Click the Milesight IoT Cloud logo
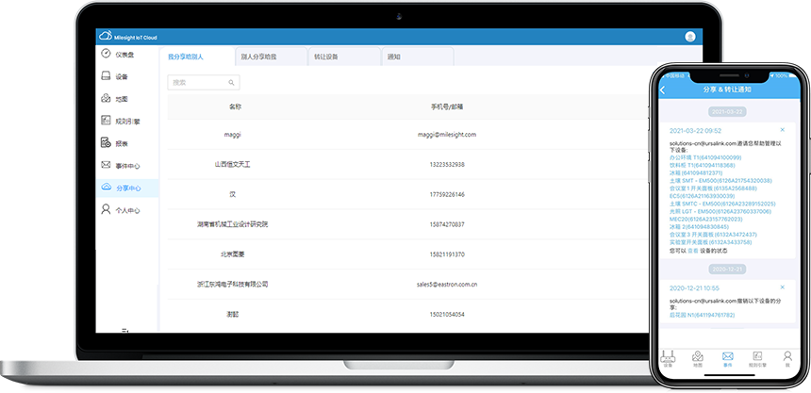 tap(127, 37)
